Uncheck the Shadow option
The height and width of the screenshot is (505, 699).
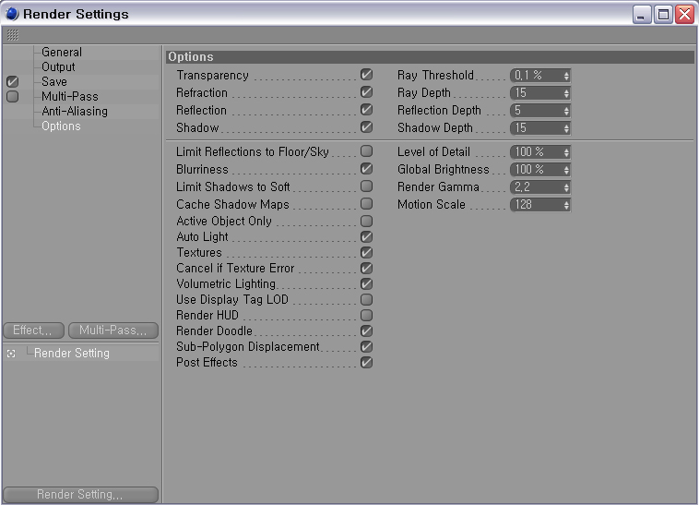pos(366,127)
